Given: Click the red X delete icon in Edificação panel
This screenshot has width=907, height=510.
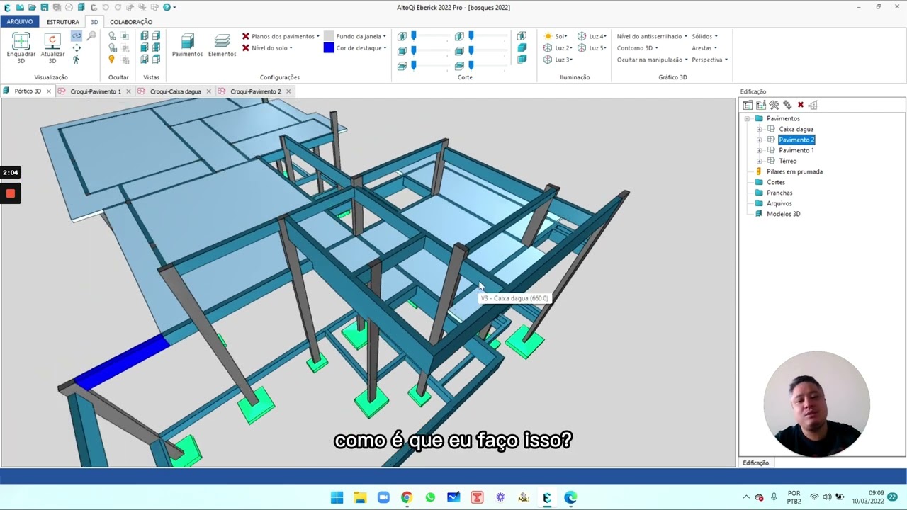Looking at the screenshot, I should tap(801, 105).
